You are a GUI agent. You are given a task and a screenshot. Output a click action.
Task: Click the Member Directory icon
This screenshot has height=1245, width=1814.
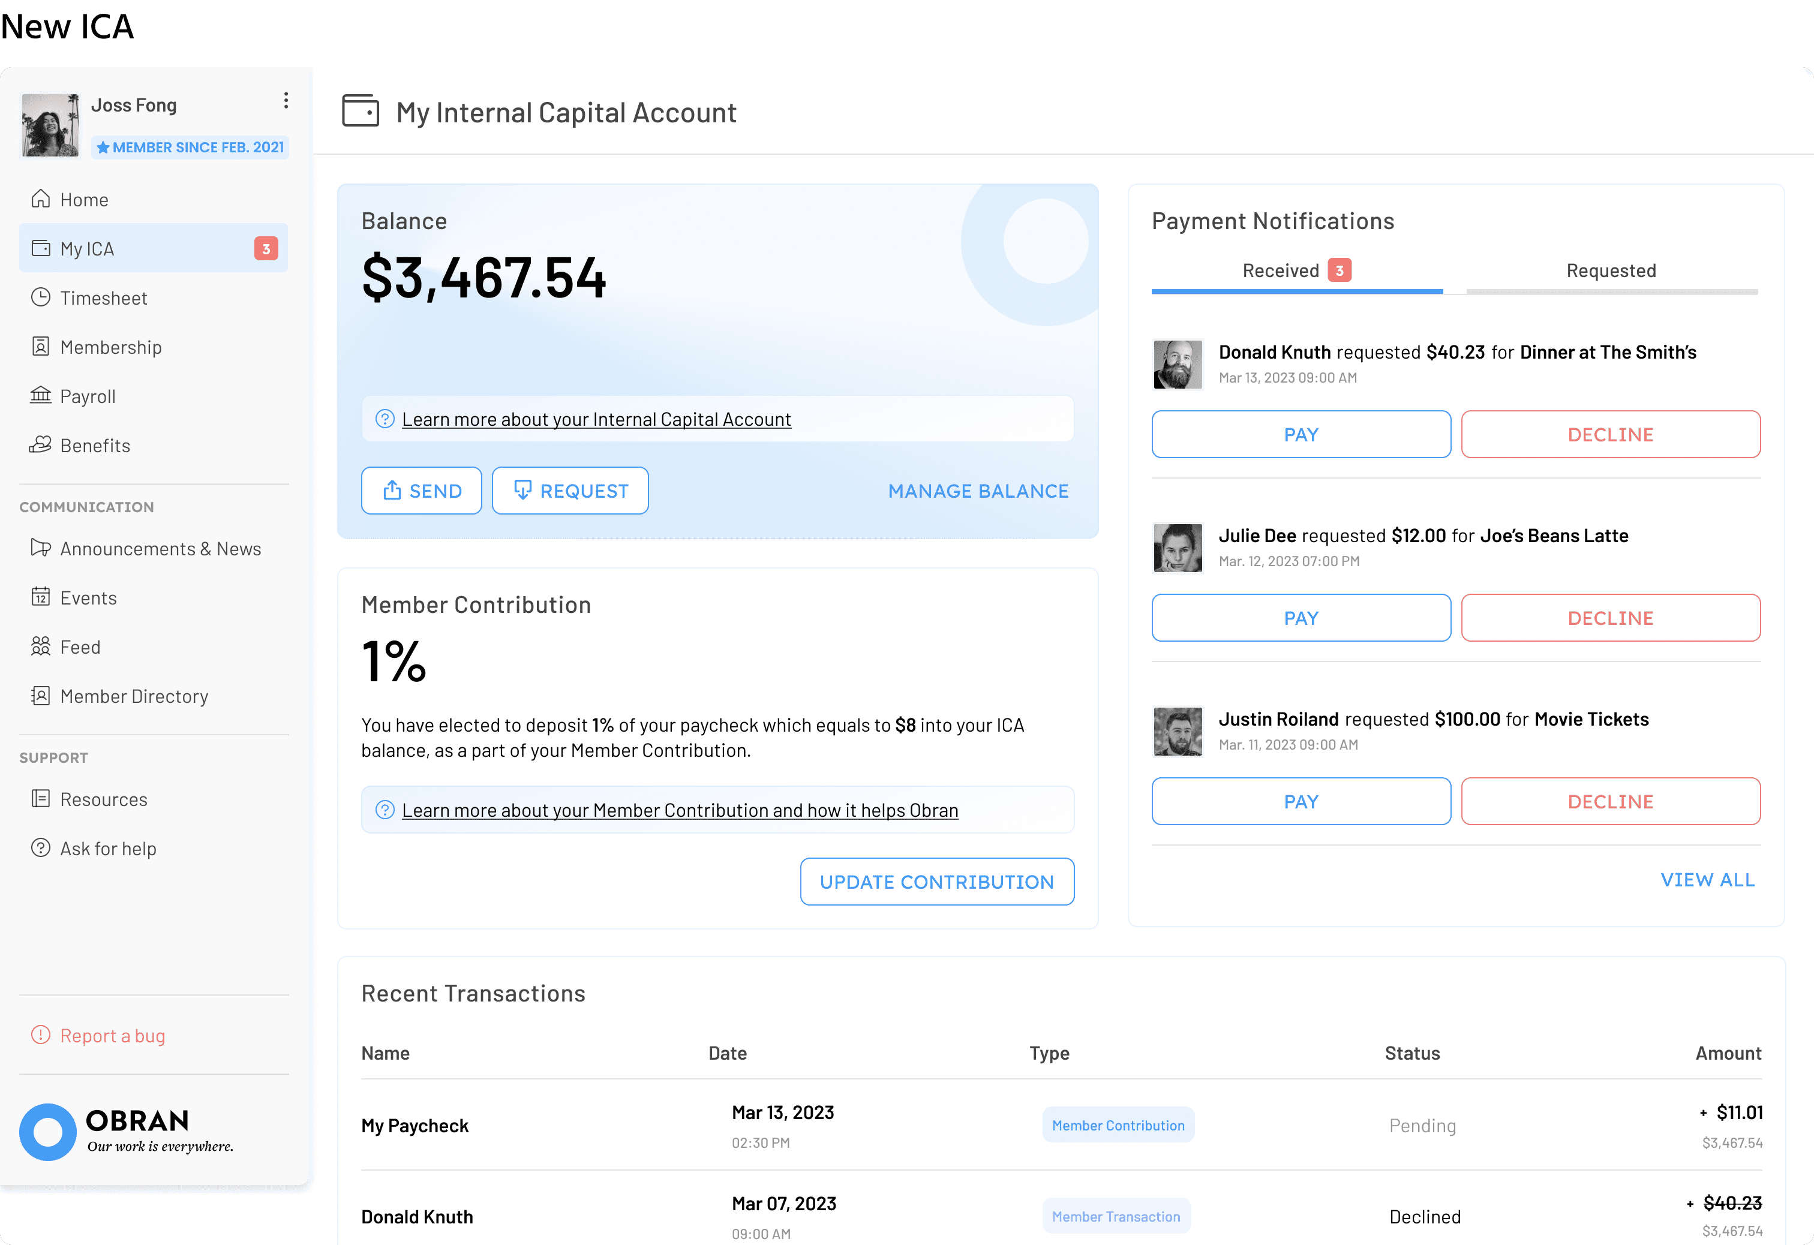coord(41,696)
